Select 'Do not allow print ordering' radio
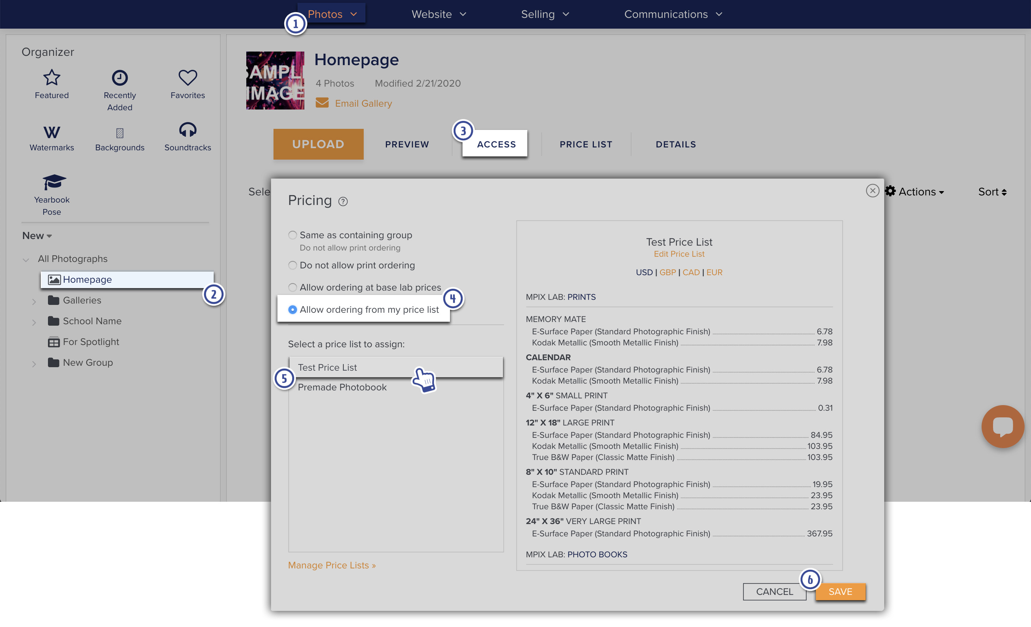The width and height of the screenshot is (1031, 627). tap(292, 265)
